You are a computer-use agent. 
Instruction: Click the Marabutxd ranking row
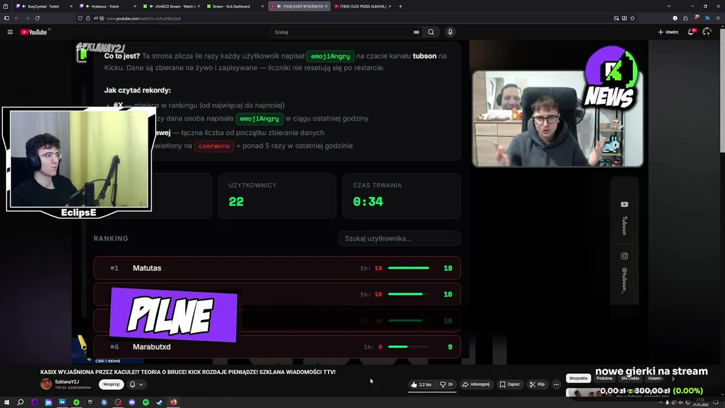click(x=277, y=347)
